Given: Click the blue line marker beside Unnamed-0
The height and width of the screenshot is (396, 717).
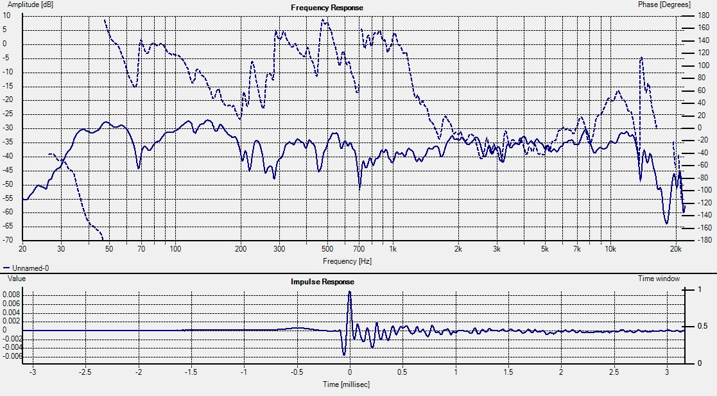Looking at the screenshot, I should [x=6, y=268].
